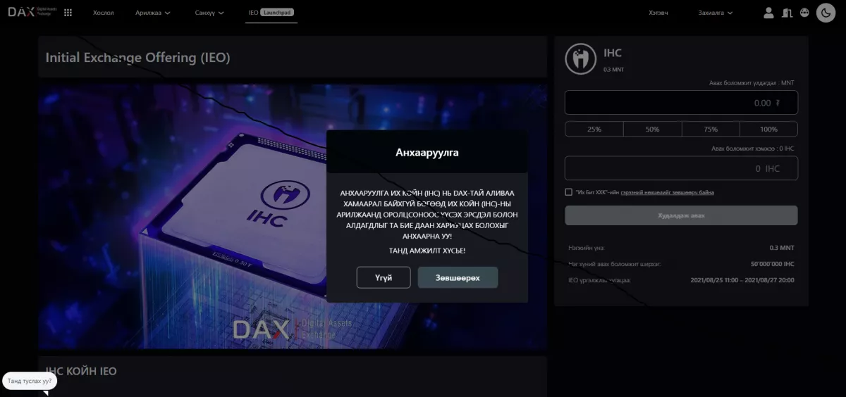846x397 pixels.
Task: Click the logout door icon
Action: (787, 13)
